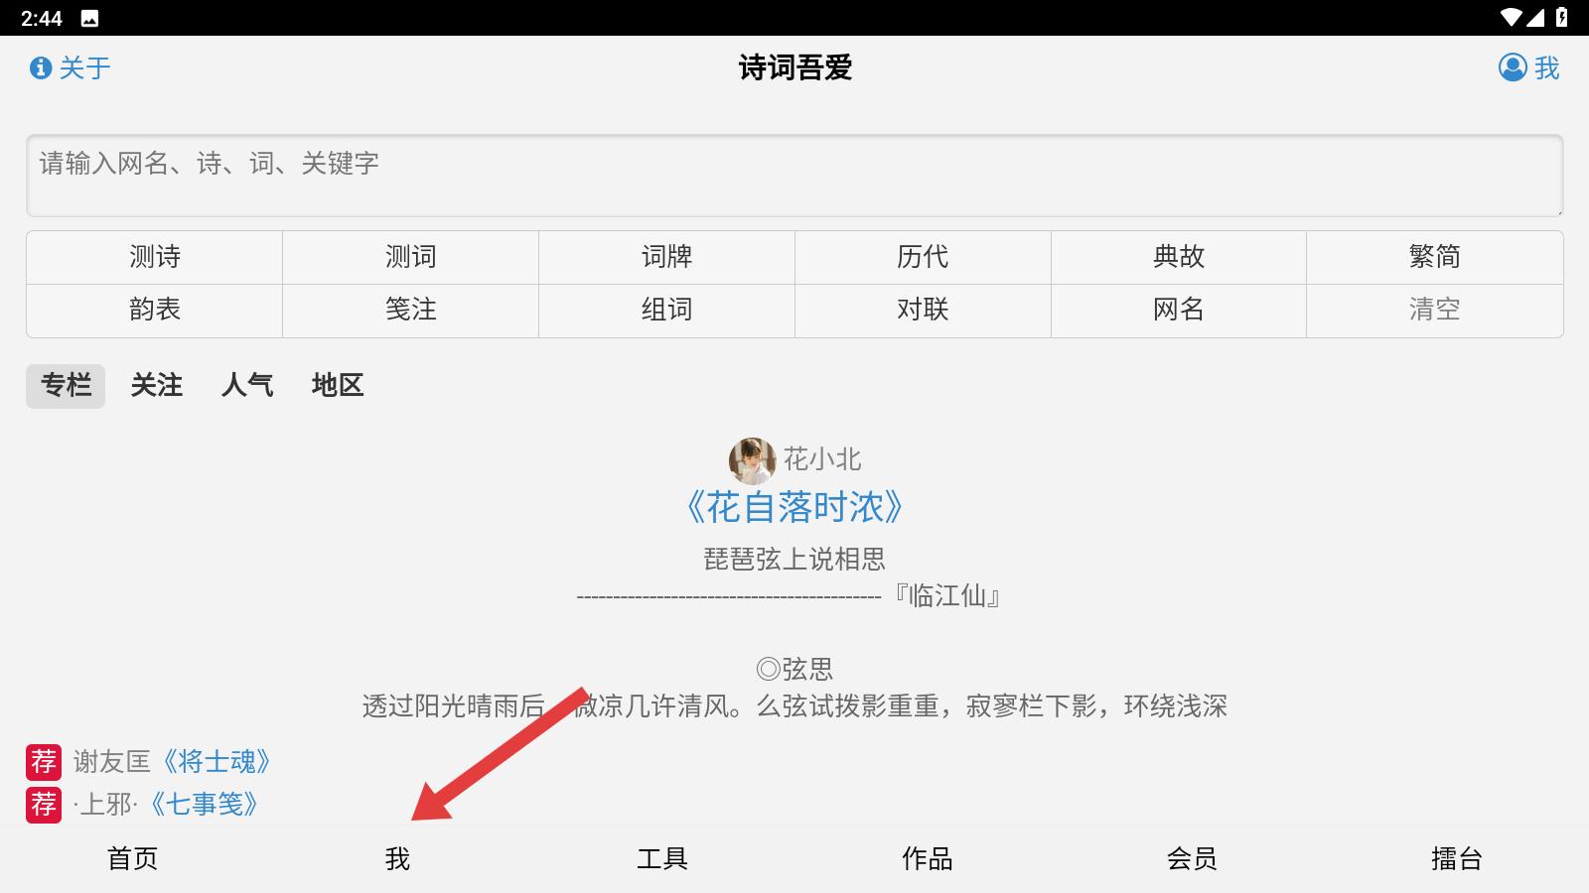Open 作品 in bottom navigation

[x=928, y=858]
